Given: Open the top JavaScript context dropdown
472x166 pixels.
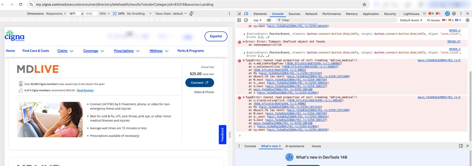Looking at the screenshot, I should (258, 20).
